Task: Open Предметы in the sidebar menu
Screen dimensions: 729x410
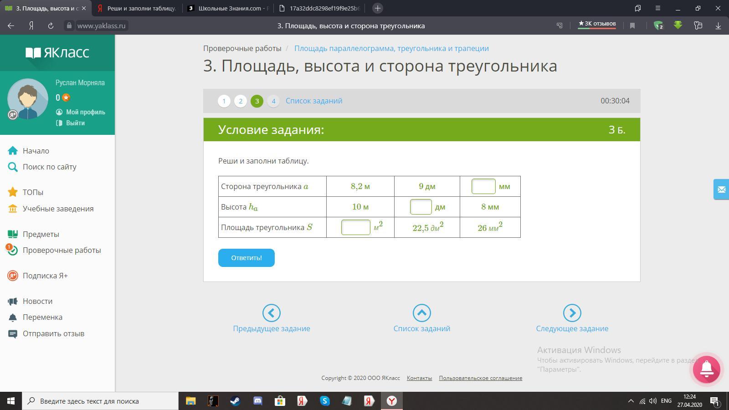Action: [x=41, y=234]
